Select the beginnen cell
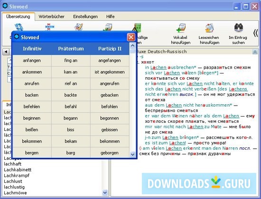The width and height of the screenshot is (261, 199). click(x=32, y=118)
